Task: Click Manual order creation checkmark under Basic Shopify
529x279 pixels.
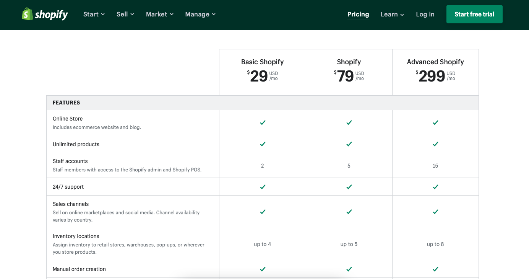Action: point(263,269)
